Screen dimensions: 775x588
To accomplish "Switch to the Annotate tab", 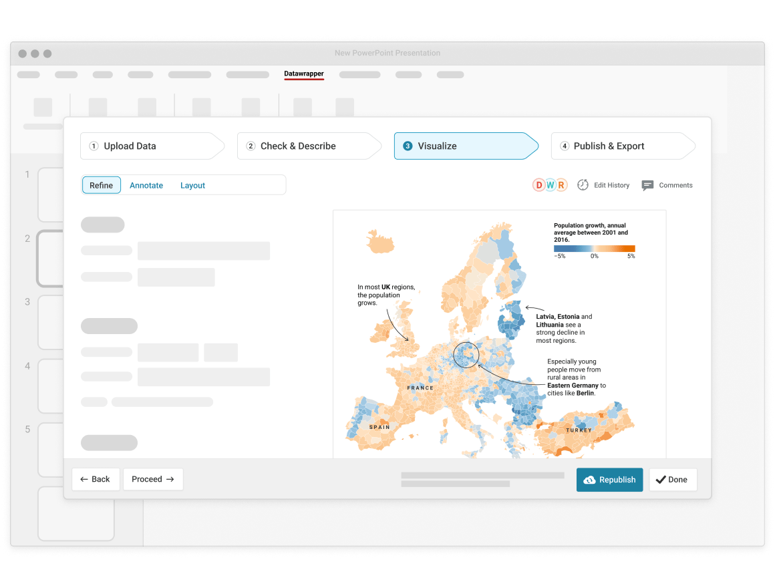I will 146,185.
